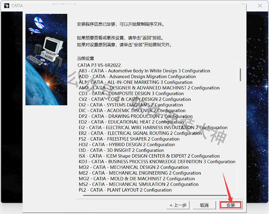Go back with the 上一步 button
The width and height of the screenshot is (269, 214).
(x=178, y=205)
